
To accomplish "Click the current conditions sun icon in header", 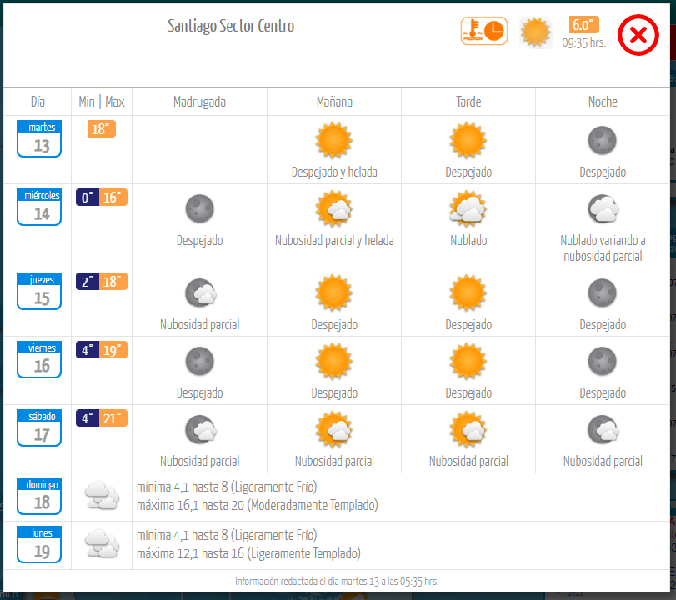I will [535, 32].
